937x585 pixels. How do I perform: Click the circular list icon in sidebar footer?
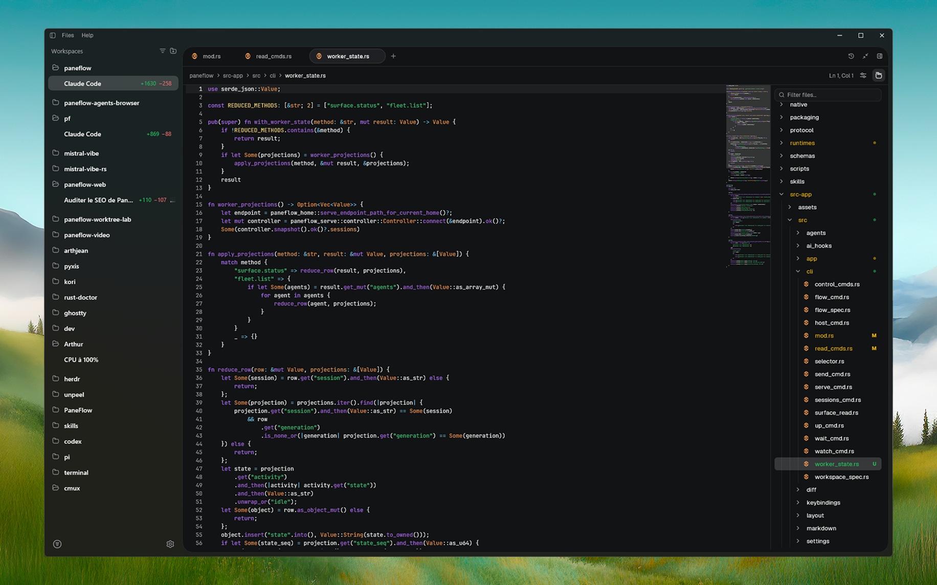[x=57, y=544]
